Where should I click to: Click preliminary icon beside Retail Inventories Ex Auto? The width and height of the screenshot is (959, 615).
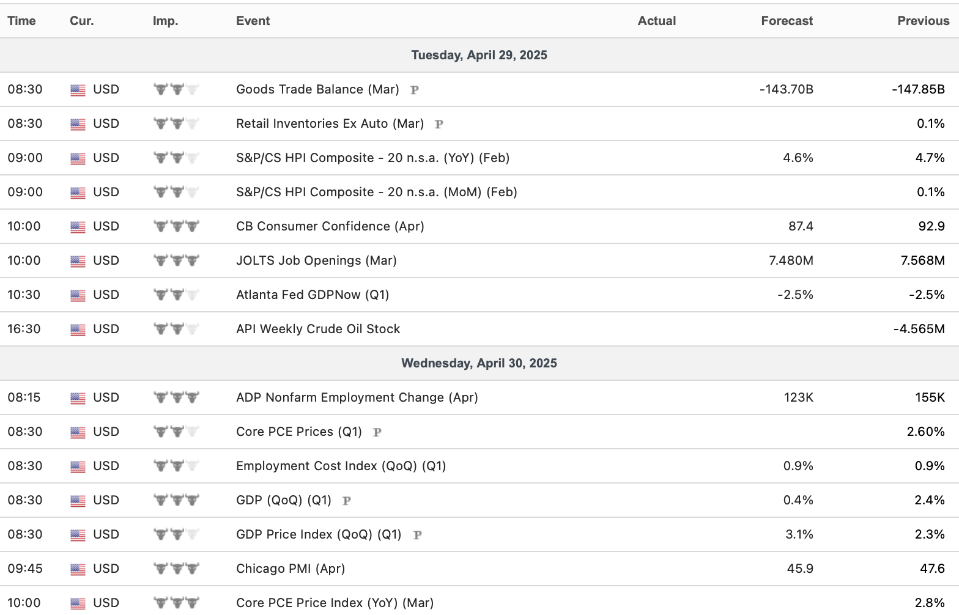pyautogui.click(x=439, y=124)
